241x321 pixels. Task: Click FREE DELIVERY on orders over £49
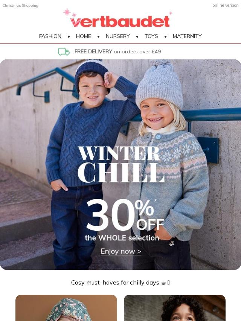tap(118, 51)
